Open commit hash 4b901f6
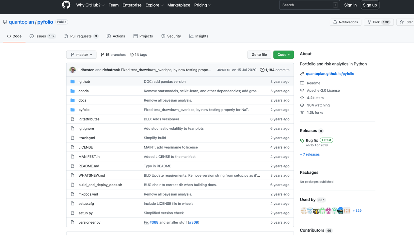 pos(224,70)
